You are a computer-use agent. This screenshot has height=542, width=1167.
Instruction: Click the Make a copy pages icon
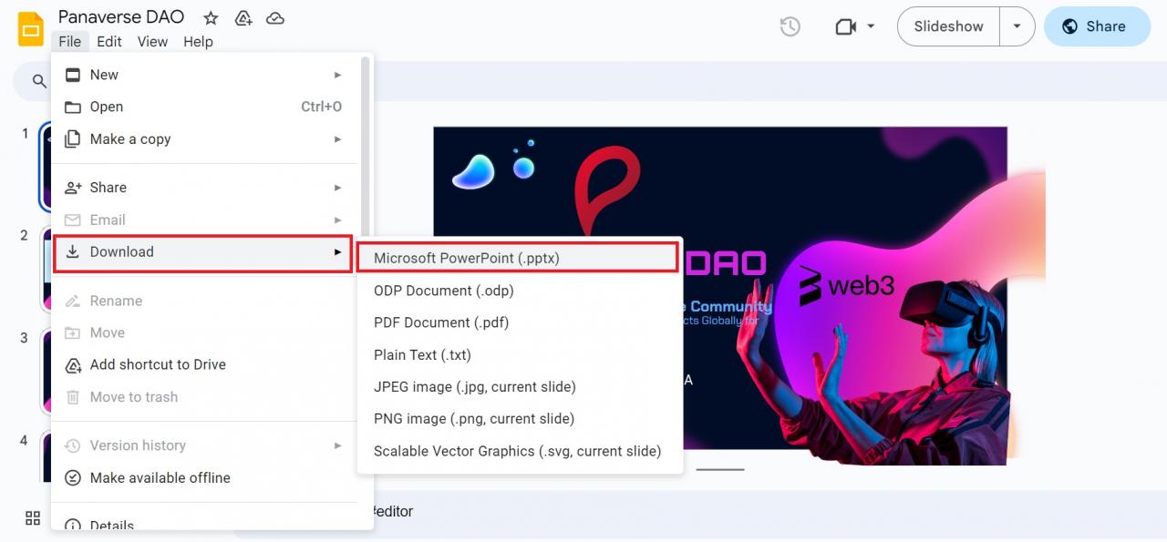73,139
